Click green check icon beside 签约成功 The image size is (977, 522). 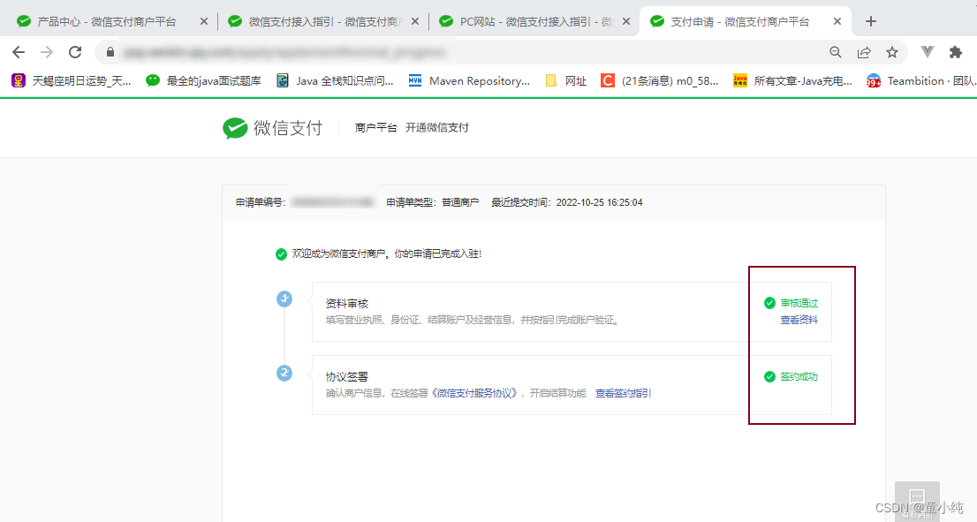(769, 376)
